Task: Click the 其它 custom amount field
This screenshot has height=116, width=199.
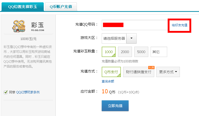Action: [159, 52]
